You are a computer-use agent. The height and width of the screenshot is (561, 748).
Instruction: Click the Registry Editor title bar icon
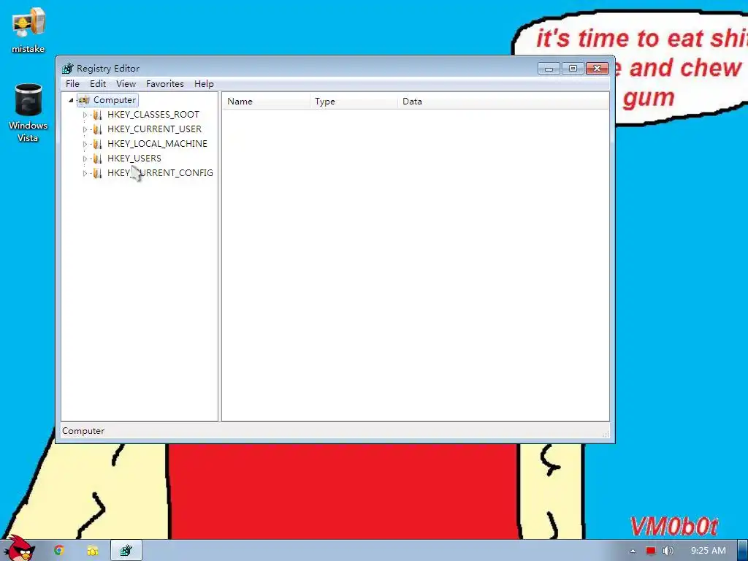click(68, 69)
